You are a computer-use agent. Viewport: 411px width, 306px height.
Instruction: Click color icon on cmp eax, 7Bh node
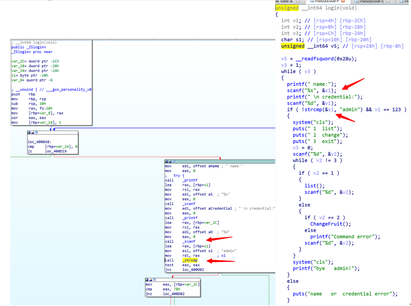coord(147,280)
